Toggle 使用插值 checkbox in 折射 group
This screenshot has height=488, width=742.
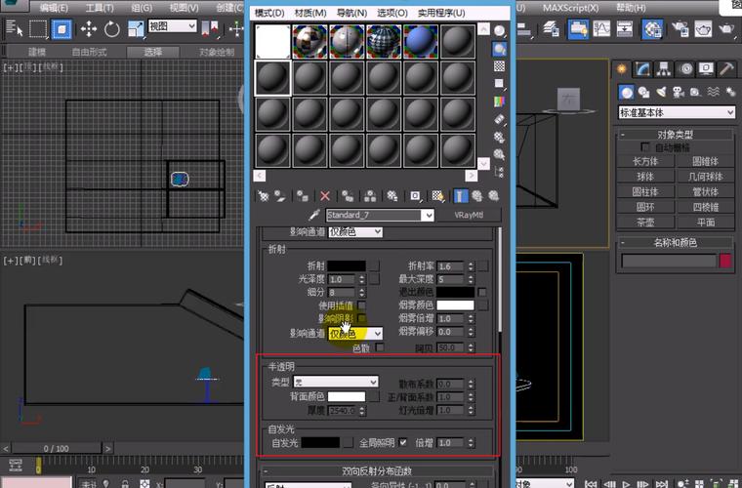point(361,305)
